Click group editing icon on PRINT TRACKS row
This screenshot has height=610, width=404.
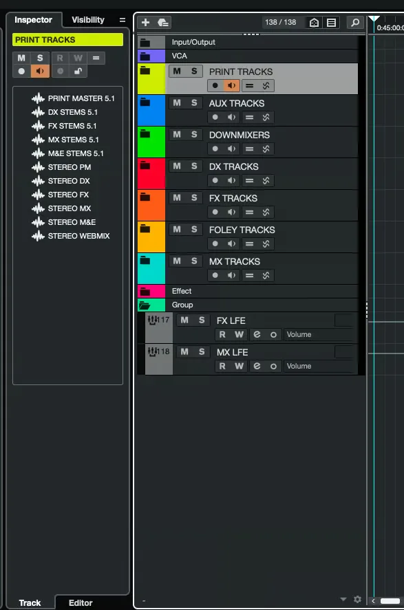[249, 85]
